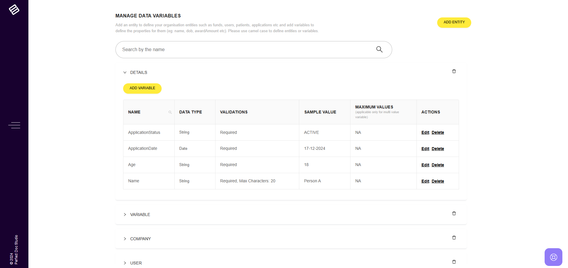568x268 pixels.
Task: Edit the ApplicationStatus variable
Action: pyautogui.click(x=425, y=132)
